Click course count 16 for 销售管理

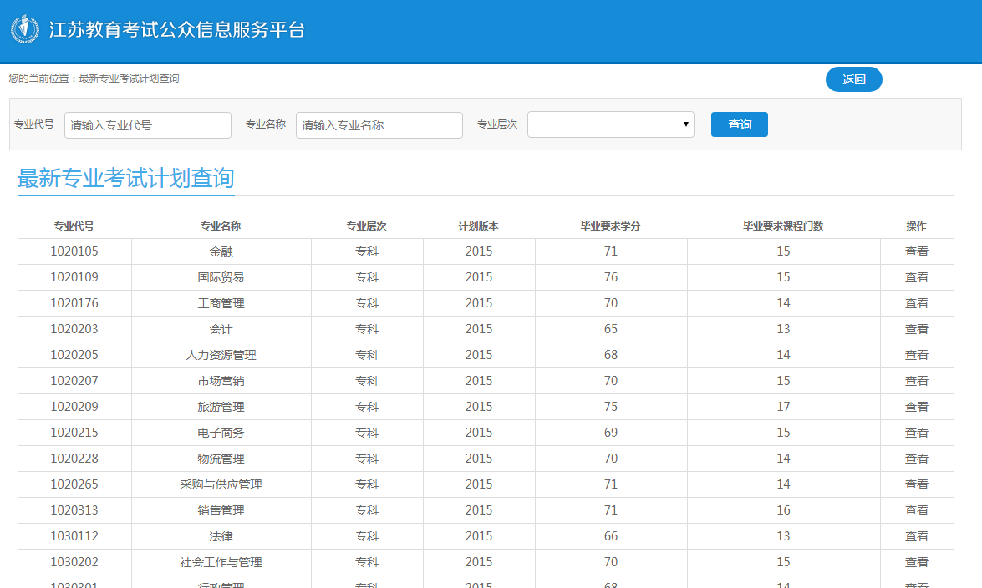click(x=783, y=510)
